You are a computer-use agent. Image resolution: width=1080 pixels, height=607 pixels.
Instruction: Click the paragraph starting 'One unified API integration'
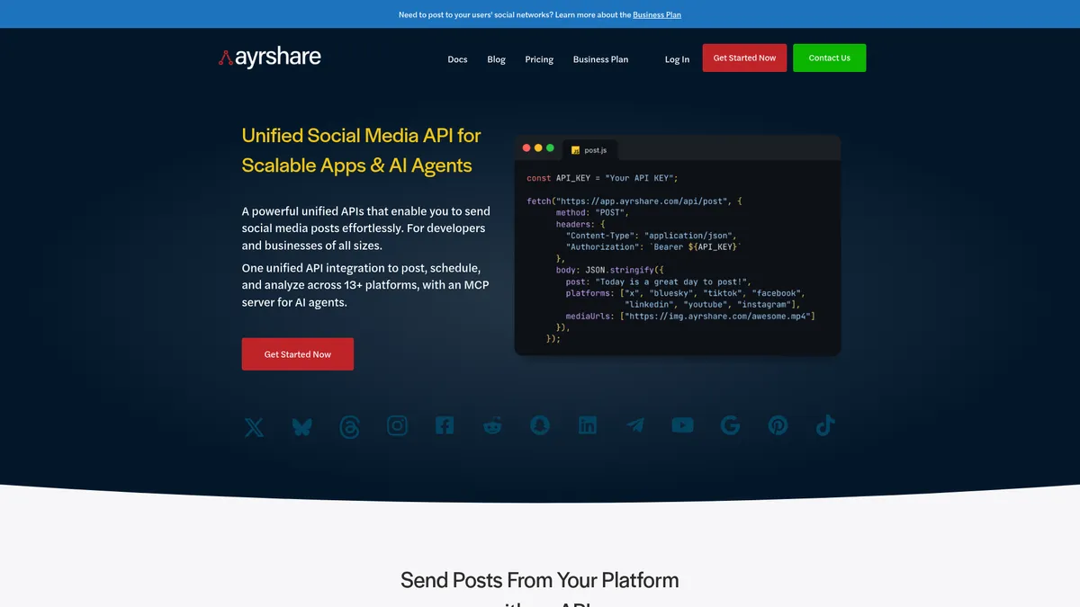pos(365,285)
